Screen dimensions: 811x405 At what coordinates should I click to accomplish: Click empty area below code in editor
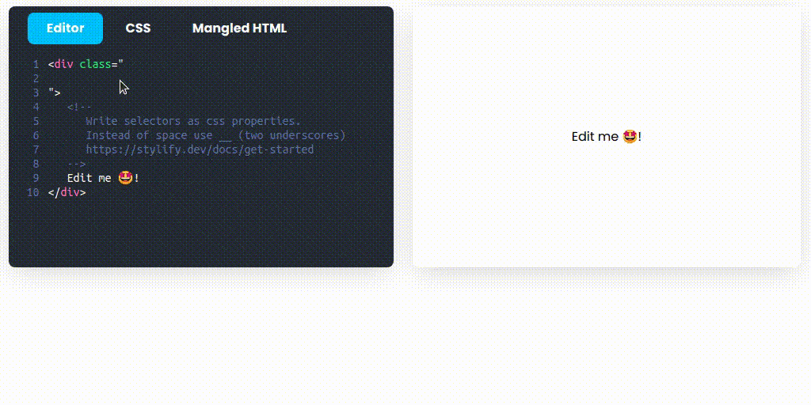click(x=200, y=233)
